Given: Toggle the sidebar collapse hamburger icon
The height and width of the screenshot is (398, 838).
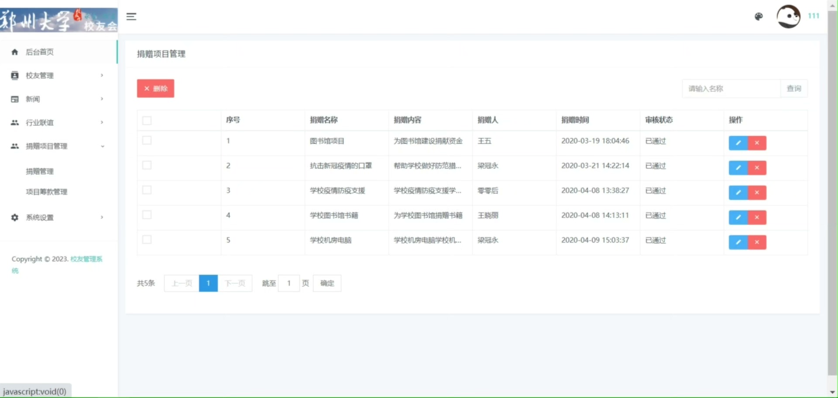Looking at the screenshot, I should coord(131,17).
